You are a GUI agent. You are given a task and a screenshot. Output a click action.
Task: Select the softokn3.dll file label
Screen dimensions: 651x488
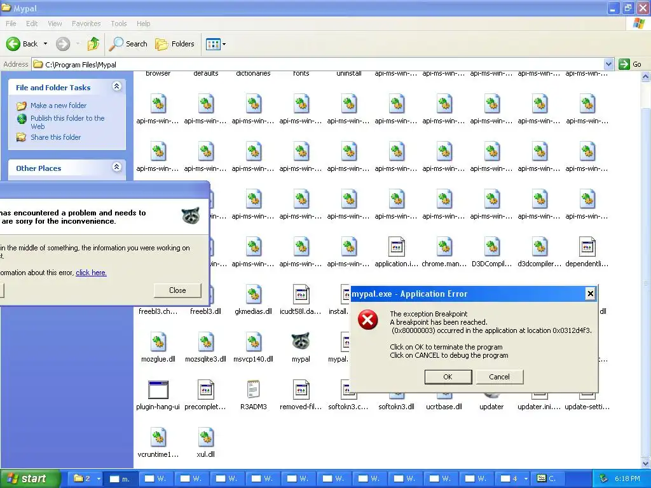coord(396,407)
